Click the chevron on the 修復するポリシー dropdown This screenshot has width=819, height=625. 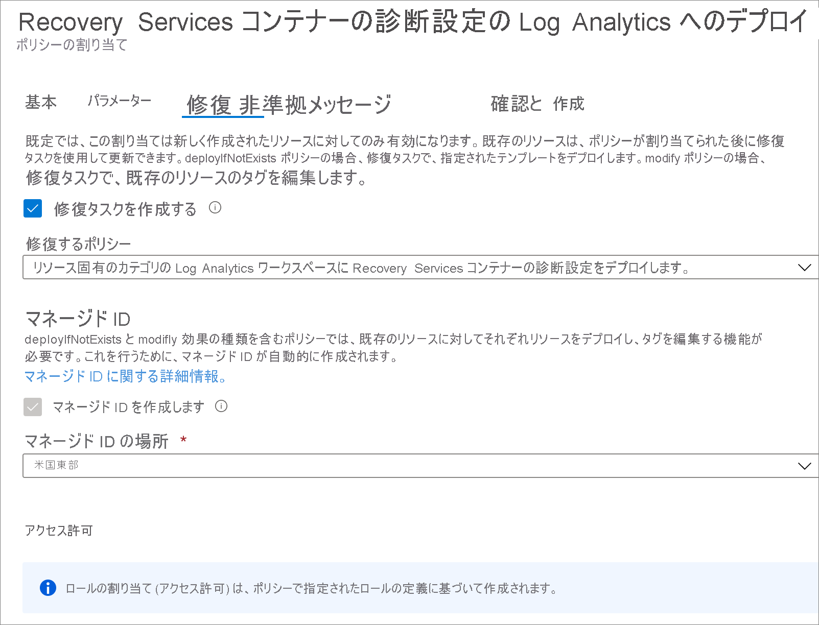[x=805, y=267]
